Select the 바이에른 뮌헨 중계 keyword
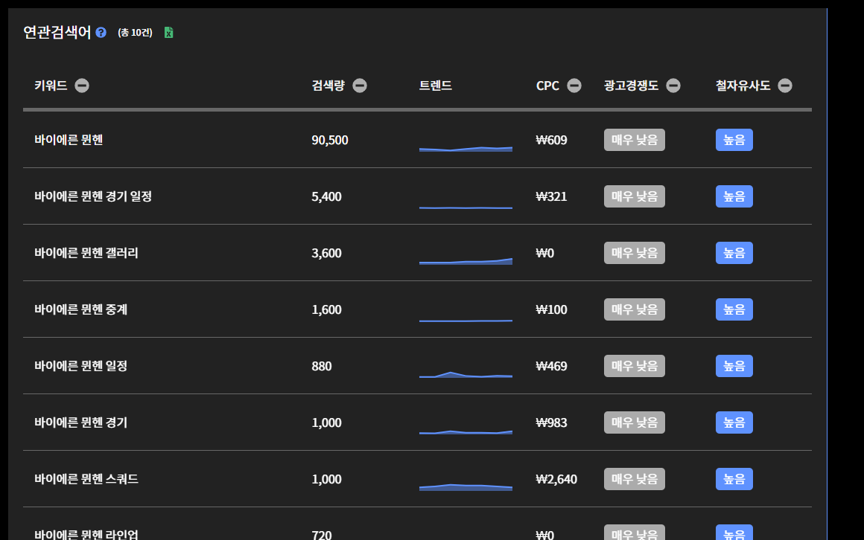864x540 pixels. point(81,309)
